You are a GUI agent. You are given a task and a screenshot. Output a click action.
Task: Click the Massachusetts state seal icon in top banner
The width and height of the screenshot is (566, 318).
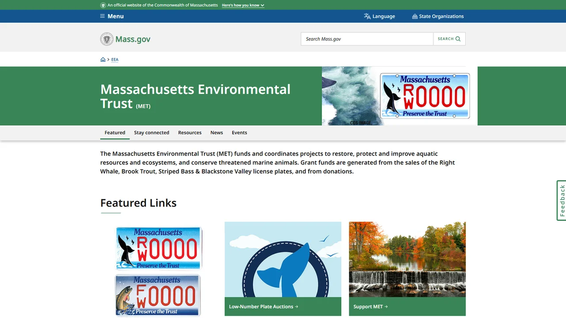[103, 5]
